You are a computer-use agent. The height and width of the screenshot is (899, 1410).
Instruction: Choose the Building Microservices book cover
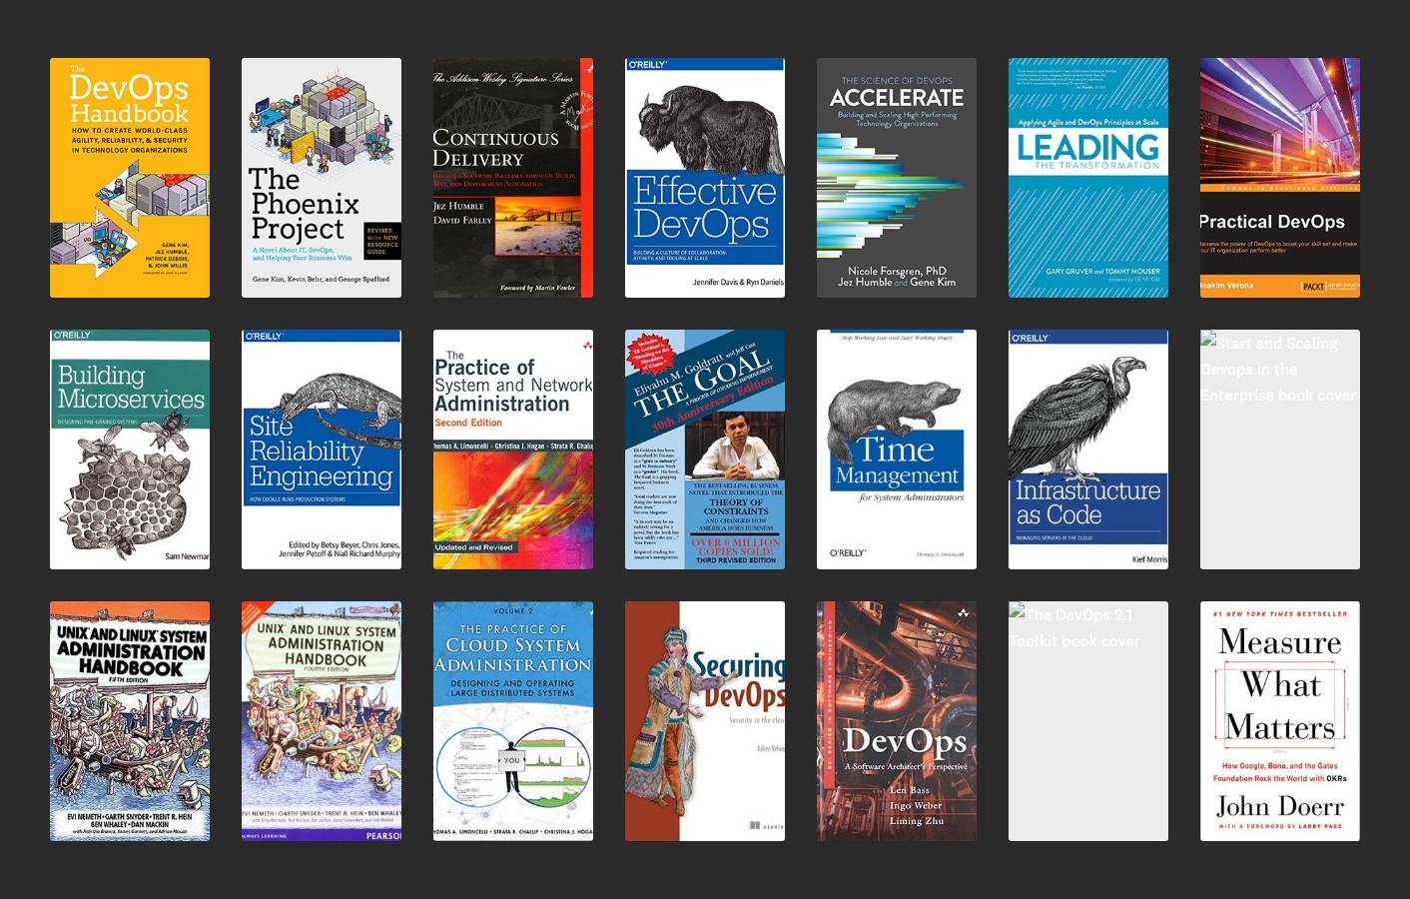tap(130, 449)
